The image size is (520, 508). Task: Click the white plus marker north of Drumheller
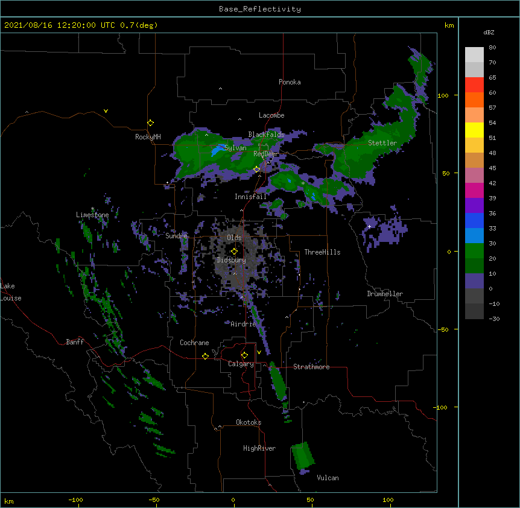click(369, 226)
